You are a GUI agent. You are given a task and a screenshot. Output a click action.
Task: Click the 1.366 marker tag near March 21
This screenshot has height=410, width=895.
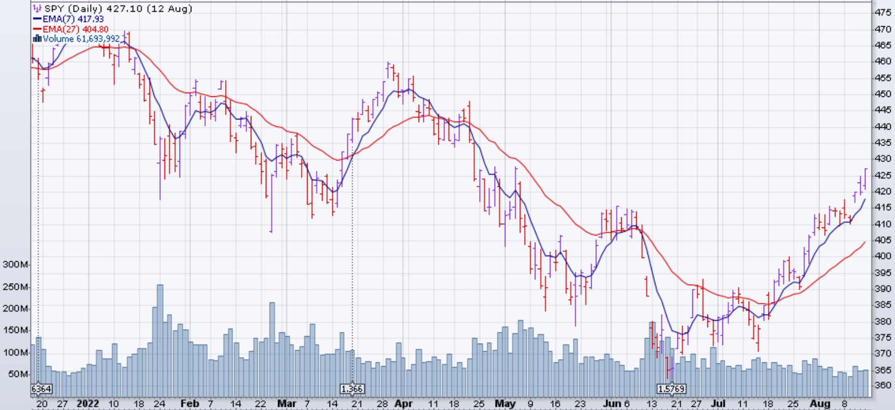coord(352,389)
